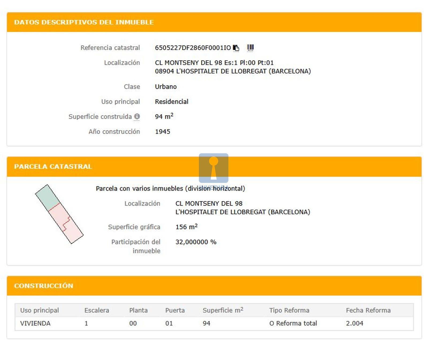Click the 156 m² superficie gráfica value
The width and height of the screenshot is (428, 343).
[x=186, y=227]
